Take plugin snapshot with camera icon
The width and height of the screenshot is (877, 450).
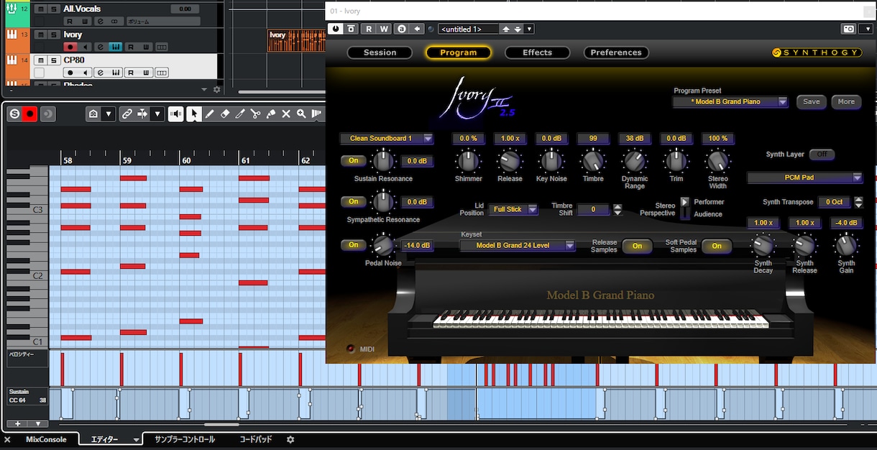(849, 29)
